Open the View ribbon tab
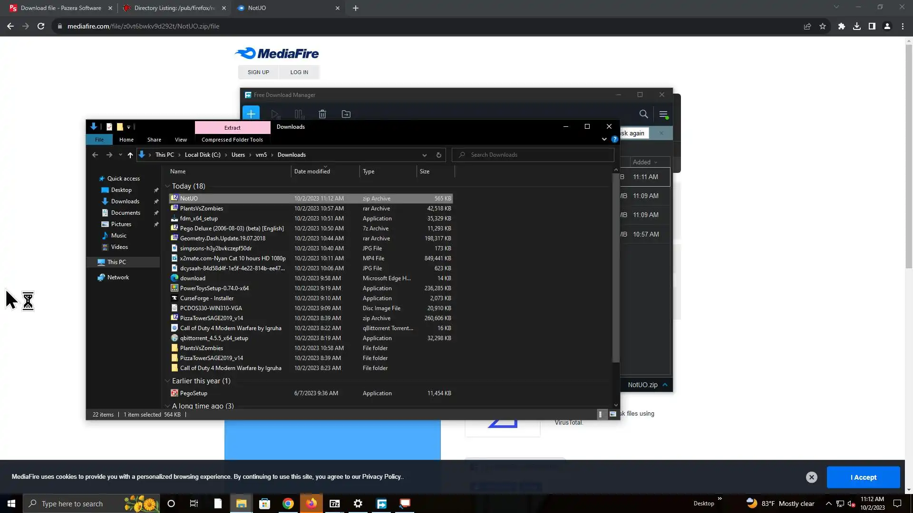 point(181,140)
